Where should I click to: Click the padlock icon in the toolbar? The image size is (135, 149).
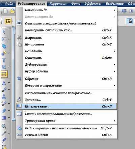click(x=130, y=21)
